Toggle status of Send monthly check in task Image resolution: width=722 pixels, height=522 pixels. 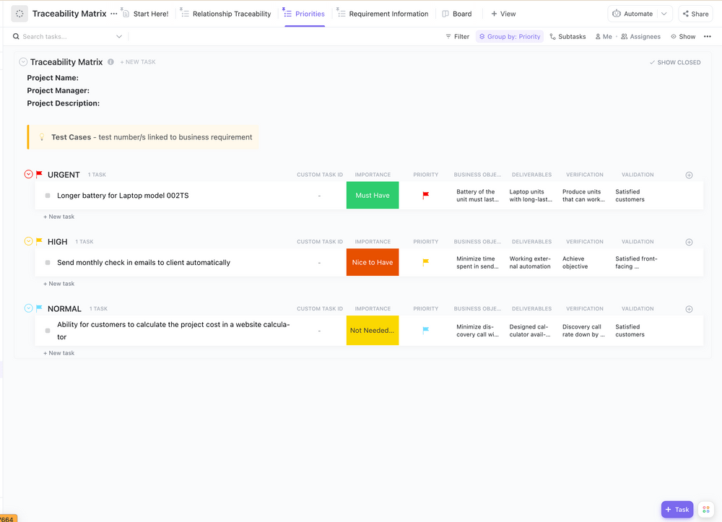(x=48, y=263)
